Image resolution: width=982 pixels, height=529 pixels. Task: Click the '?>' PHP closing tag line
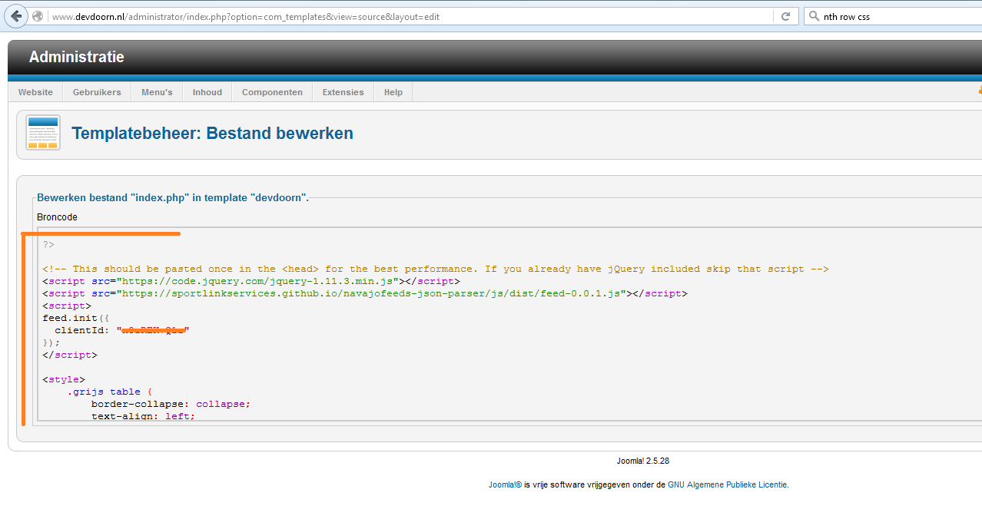[48, 244]
